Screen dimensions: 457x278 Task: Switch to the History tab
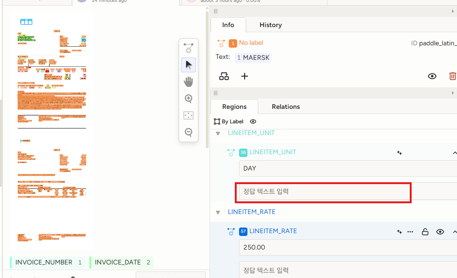coord(271,25)
